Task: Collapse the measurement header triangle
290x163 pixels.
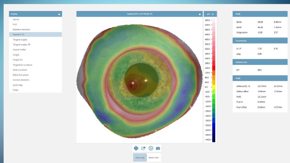Action: pos(200,14)
